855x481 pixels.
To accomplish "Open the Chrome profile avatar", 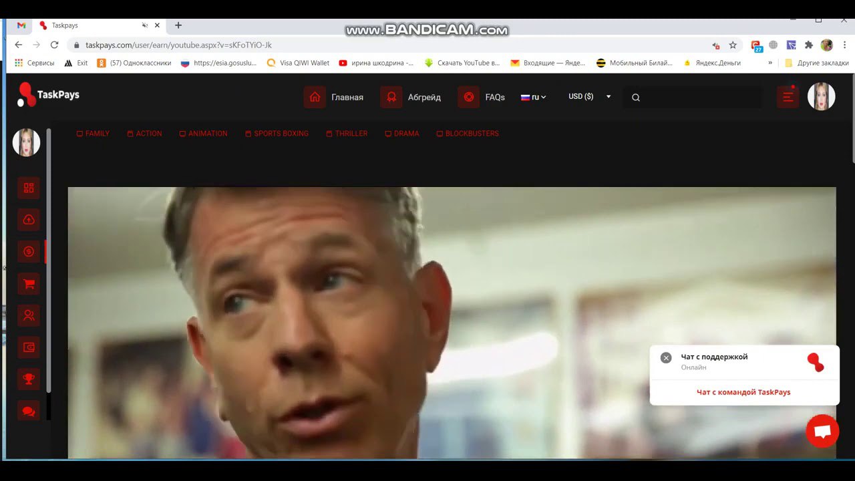I will 827,45.
